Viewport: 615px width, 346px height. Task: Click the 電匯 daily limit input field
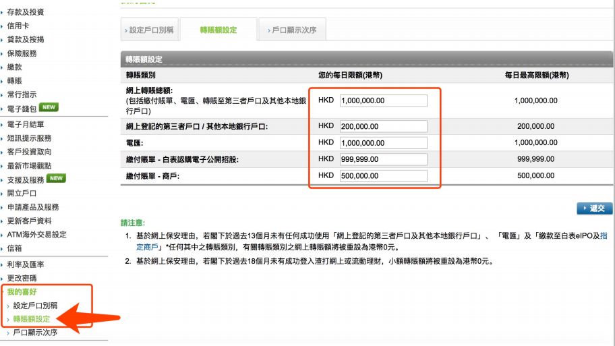tap(384, 143)
